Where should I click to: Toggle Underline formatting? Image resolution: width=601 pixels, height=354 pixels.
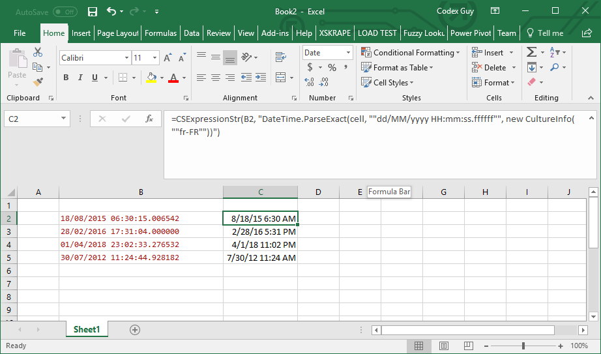[x=95, y=78]
